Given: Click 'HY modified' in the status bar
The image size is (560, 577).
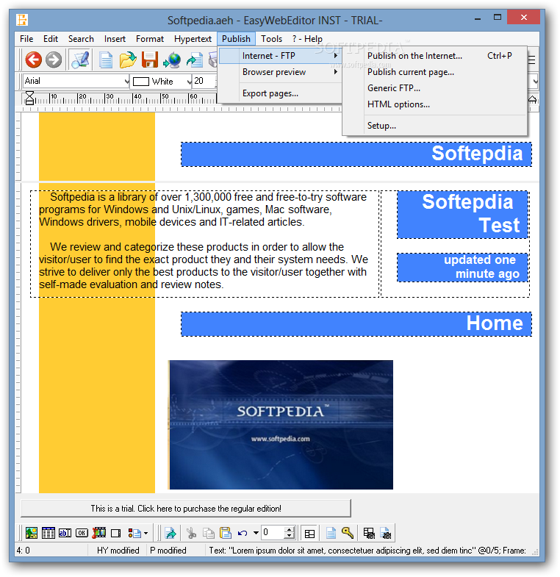Looking at the screenshot, I should [x=118, y=550].
